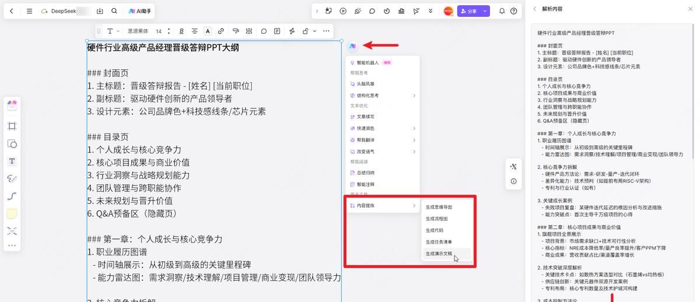Screen dimensions: 700x302
Task: Click the 分享 share button
Action: click(468, 11)
